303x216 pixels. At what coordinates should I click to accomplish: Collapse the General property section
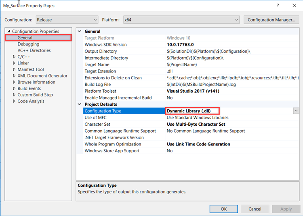(x=79, y=31)
